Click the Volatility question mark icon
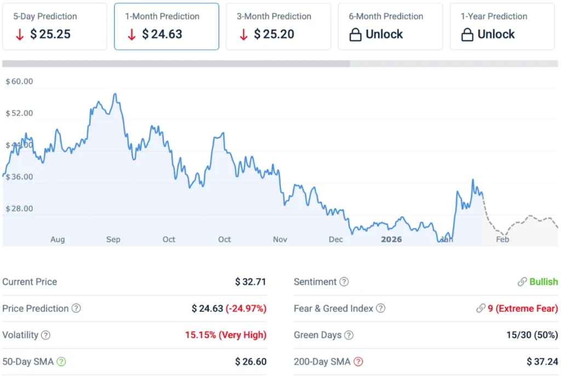 [47, 335]
